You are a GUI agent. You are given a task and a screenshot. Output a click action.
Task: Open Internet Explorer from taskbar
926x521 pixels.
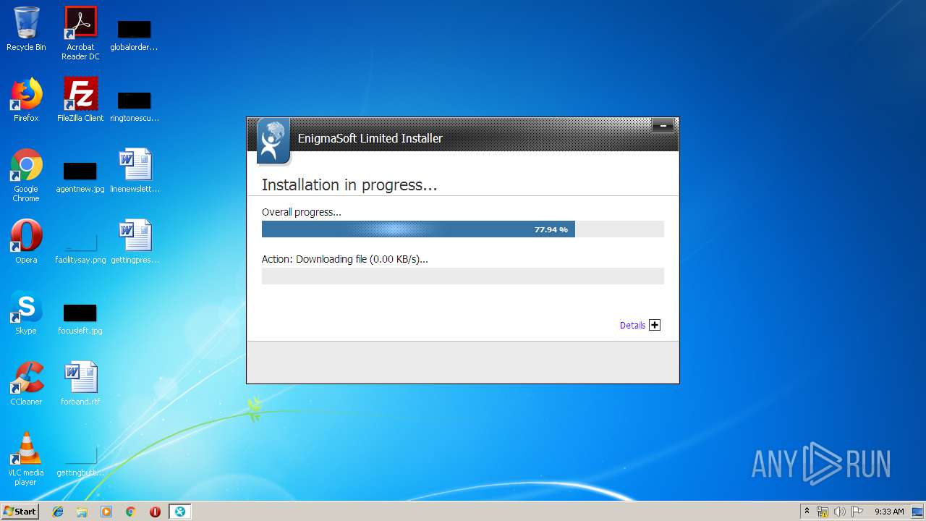tap(58, 512)
